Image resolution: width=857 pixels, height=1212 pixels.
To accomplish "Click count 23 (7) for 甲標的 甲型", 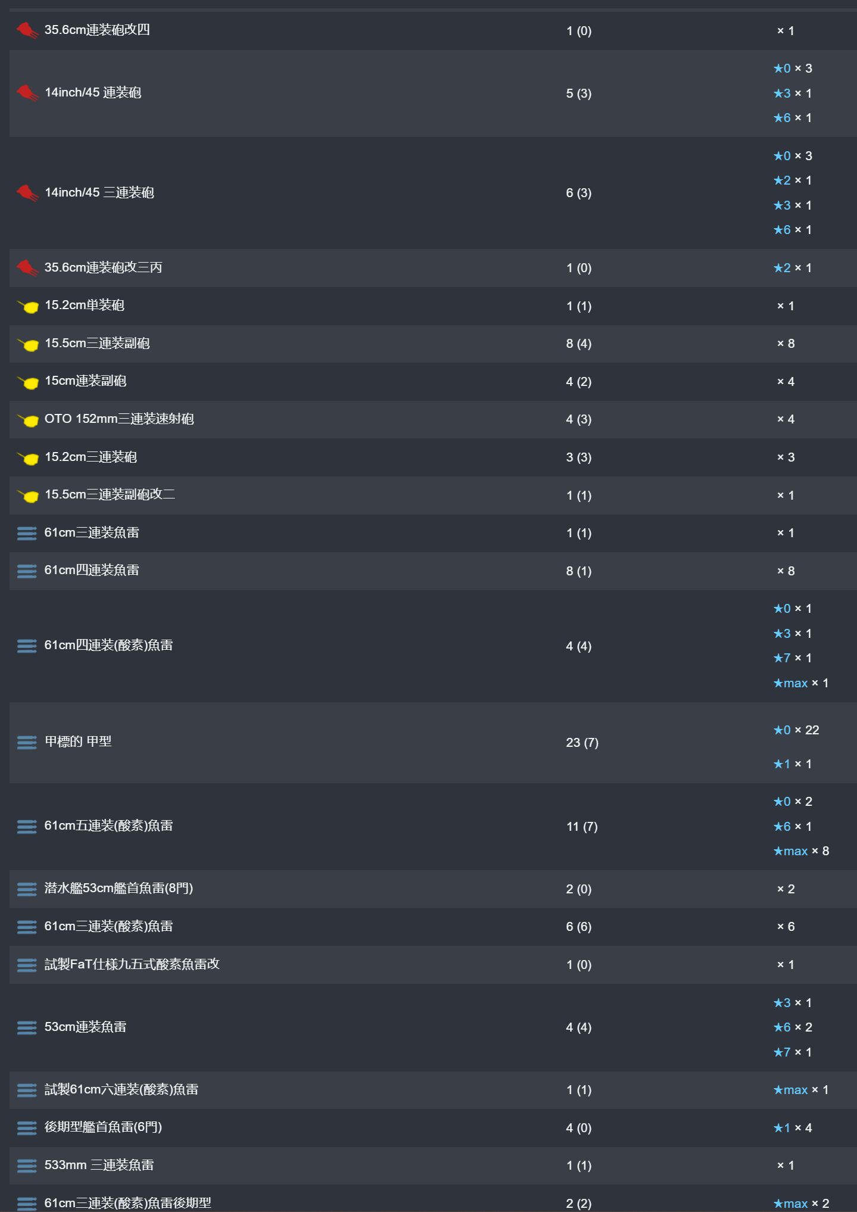I will (582, 743).
